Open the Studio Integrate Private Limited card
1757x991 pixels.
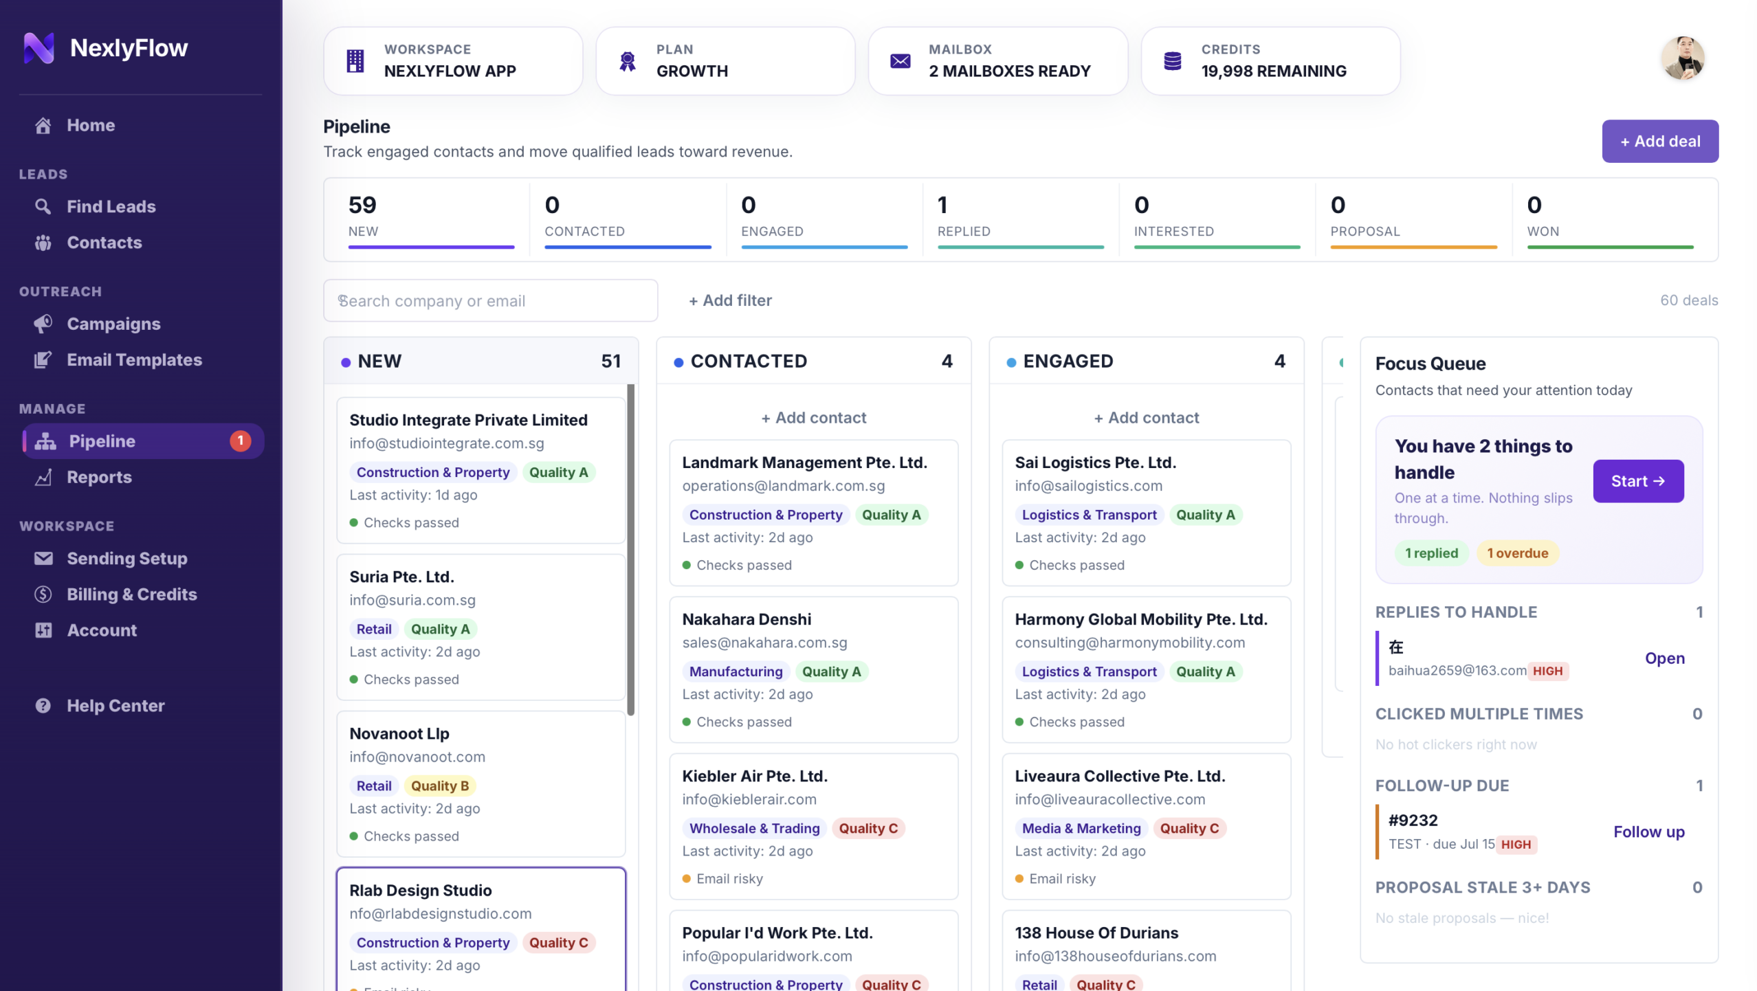pyautogui.click(x=480, y=470)
